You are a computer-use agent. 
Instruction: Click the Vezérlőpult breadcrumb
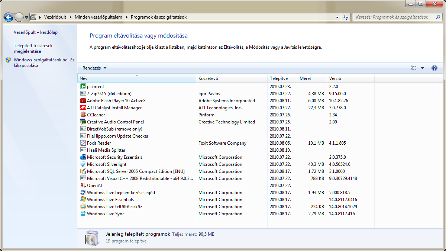(55, 17)
